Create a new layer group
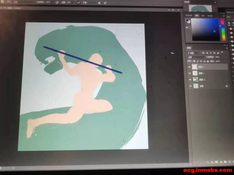This screenshot has width=234, height=175. [225, 162]
